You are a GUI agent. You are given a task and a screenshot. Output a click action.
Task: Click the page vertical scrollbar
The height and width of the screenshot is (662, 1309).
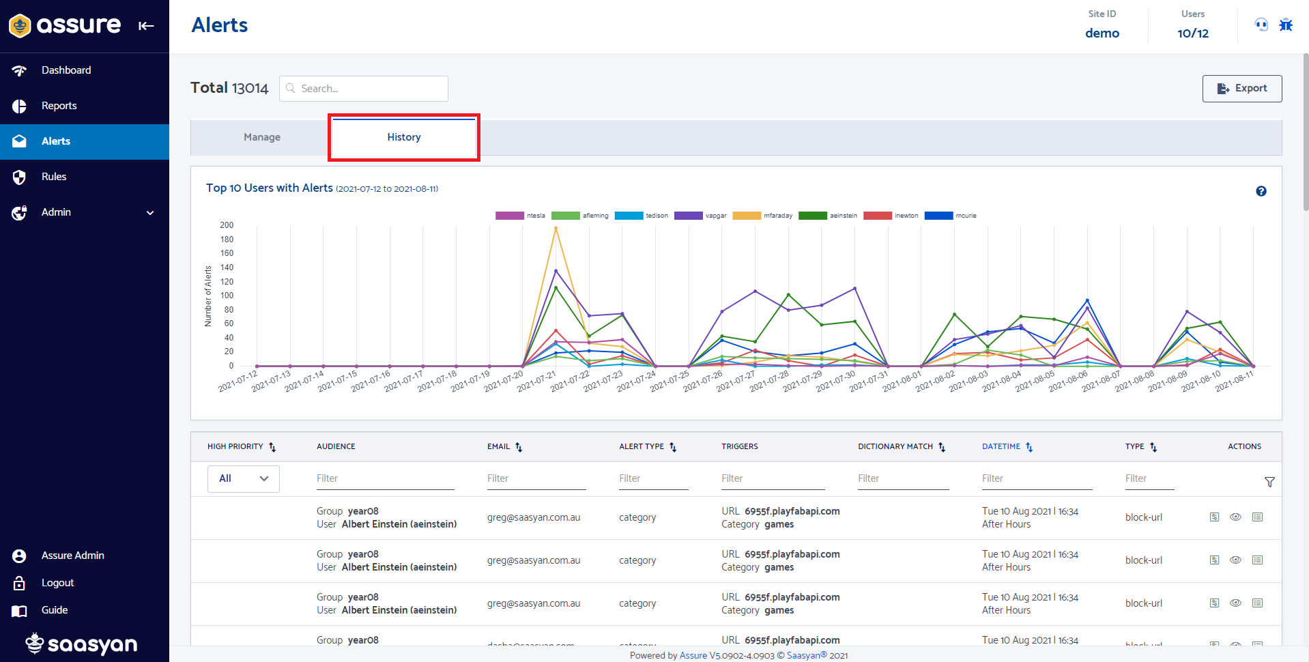[1305, 133]
